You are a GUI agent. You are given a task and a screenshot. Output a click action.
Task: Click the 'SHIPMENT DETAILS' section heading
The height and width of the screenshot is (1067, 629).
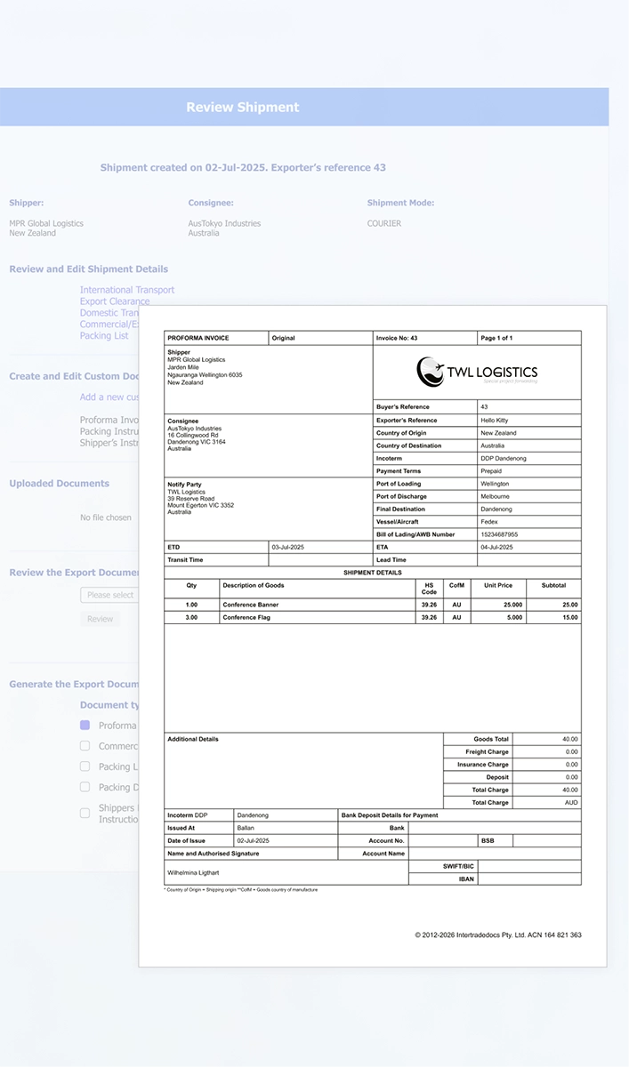tap(373, 573)
